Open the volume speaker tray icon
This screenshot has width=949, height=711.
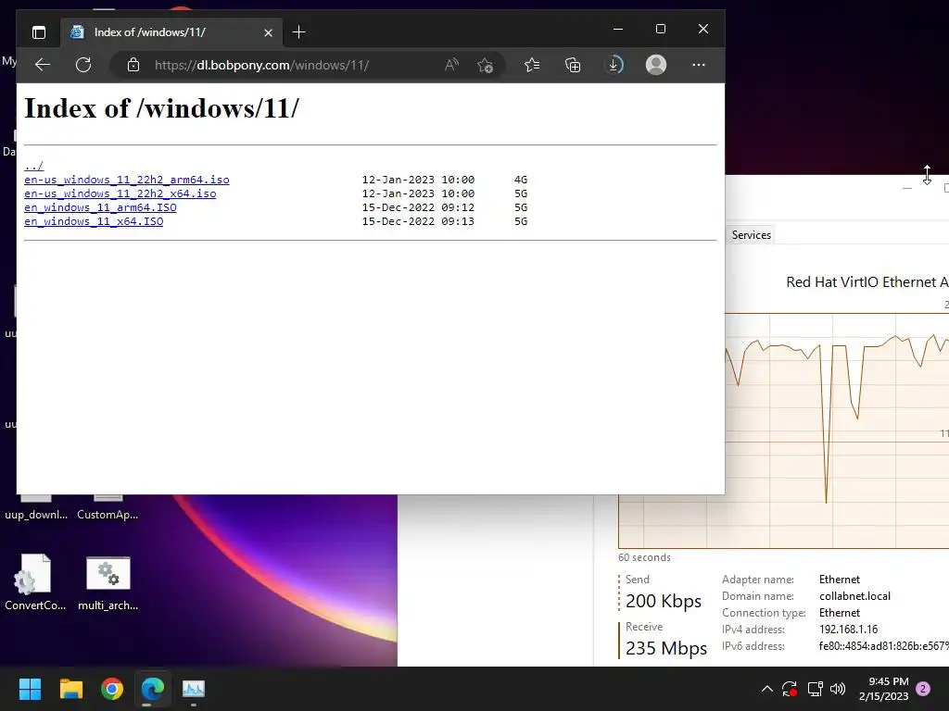[x=838, y=689]
